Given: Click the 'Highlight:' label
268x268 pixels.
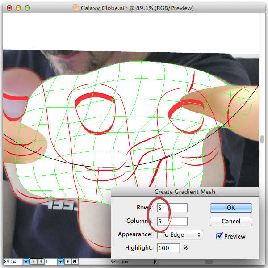Looking at the screenshot, I should [139, 247].
